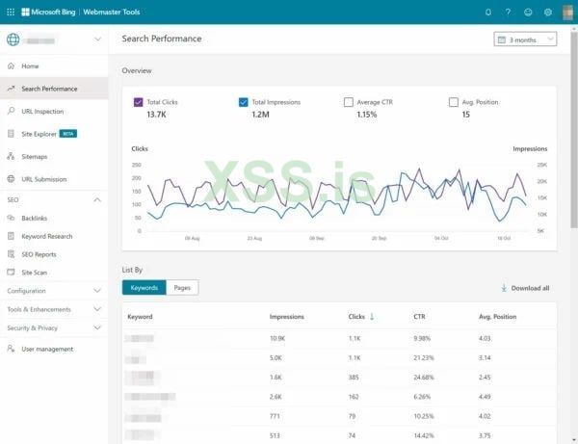Click the Download all arrow icon
The image size is (578, 444).
pyautogui.click(x=504, y=288)
